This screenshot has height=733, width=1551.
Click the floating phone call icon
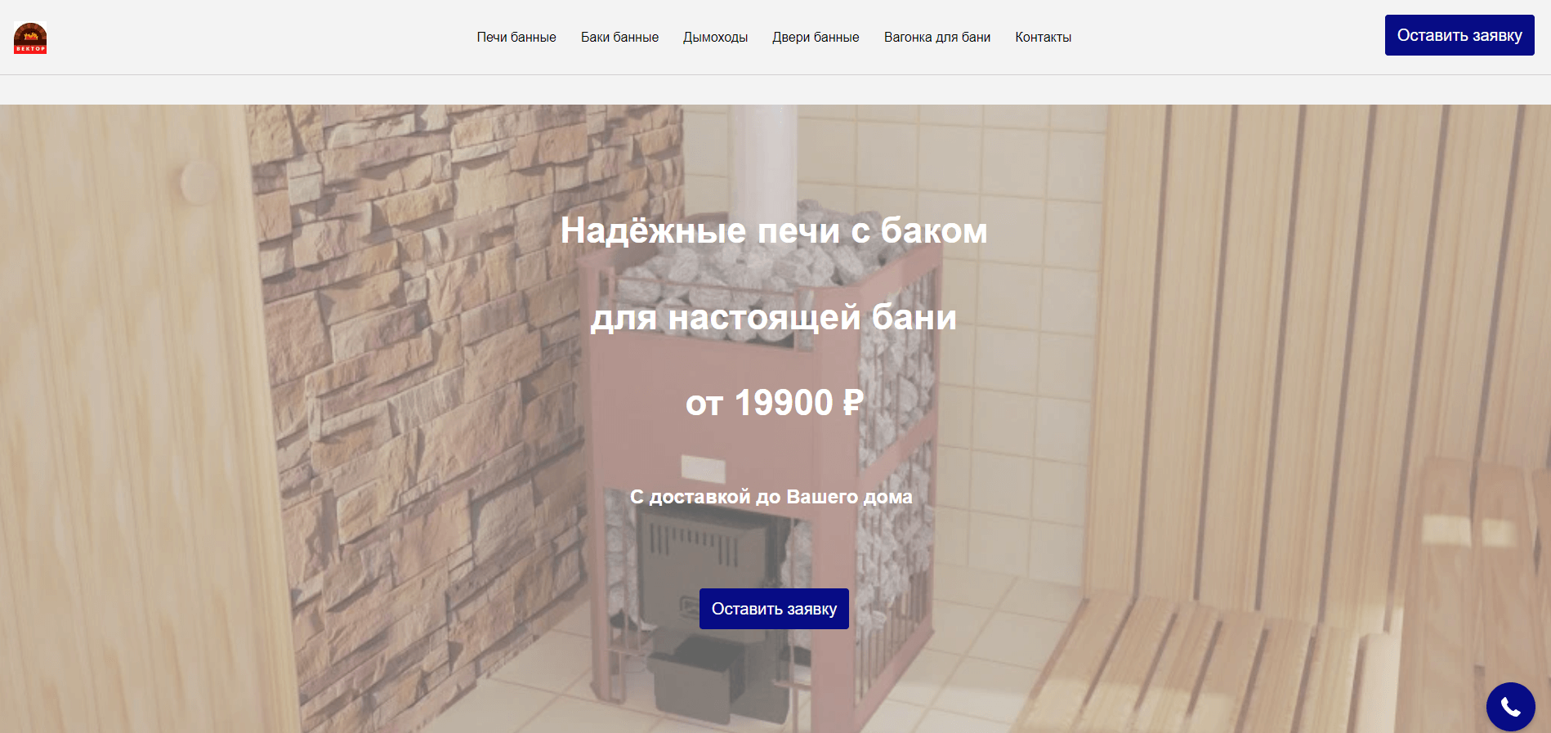point(1510,707)
